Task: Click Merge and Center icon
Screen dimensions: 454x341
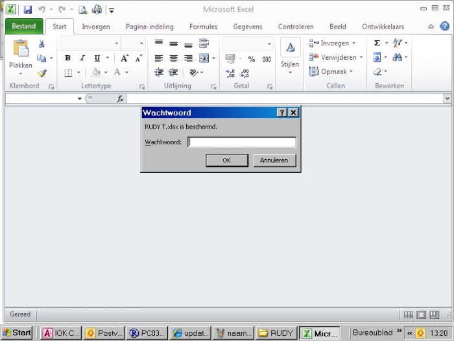Action: [x=204, y=58]
